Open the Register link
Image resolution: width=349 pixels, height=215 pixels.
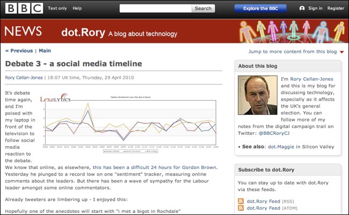336,8
